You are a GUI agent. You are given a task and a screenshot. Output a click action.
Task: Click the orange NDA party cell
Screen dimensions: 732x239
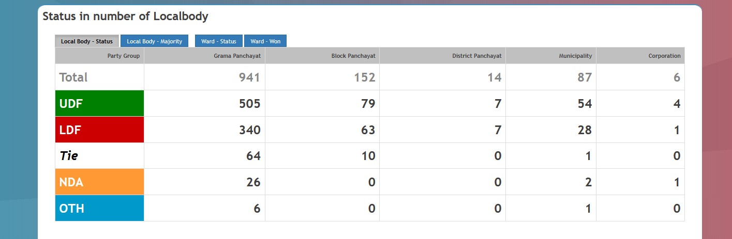point(99,182)
